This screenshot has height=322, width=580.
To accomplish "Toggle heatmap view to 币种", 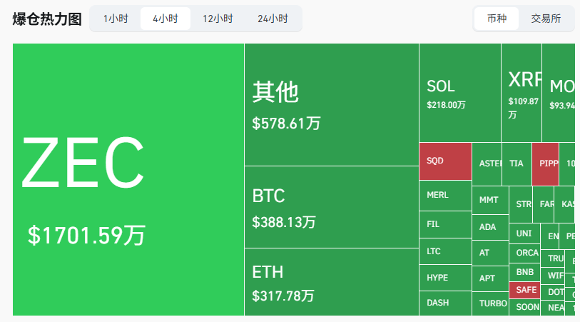I will pyautogui.click(x=497, y=19).
